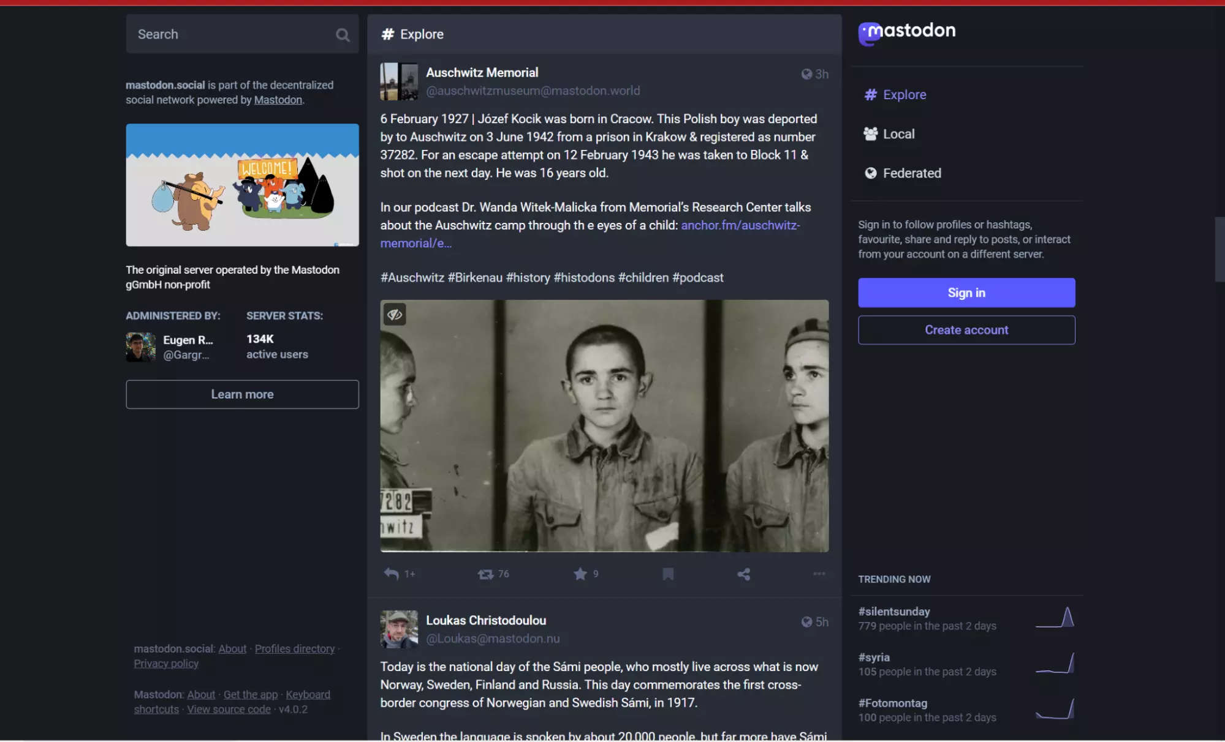The image size is (1225, 742).
Task: Open the Federated timeline
Action: click(x=911, y=173)
